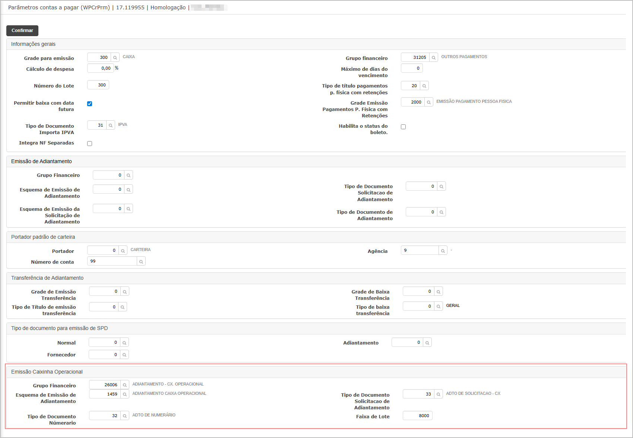This screenshot has width=633, height=438.
Task: Open Agência lookup magnifier
Action: tap(443, 251)
